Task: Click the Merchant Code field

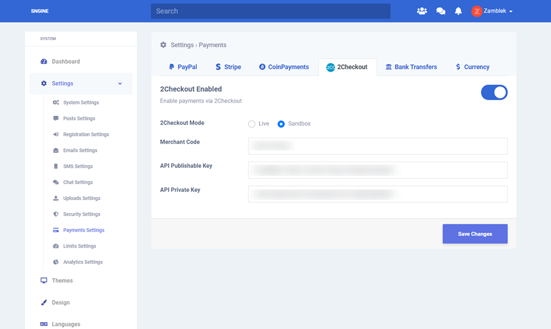Action: pos(378,146)
